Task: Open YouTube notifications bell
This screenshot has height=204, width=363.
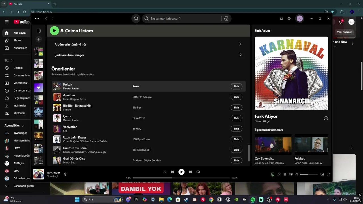Action: (341, 22)
